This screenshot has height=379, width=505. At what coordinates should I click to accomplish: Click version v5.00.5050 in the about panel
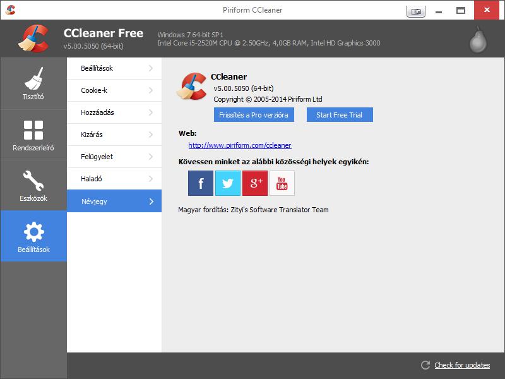pos(244,88)
